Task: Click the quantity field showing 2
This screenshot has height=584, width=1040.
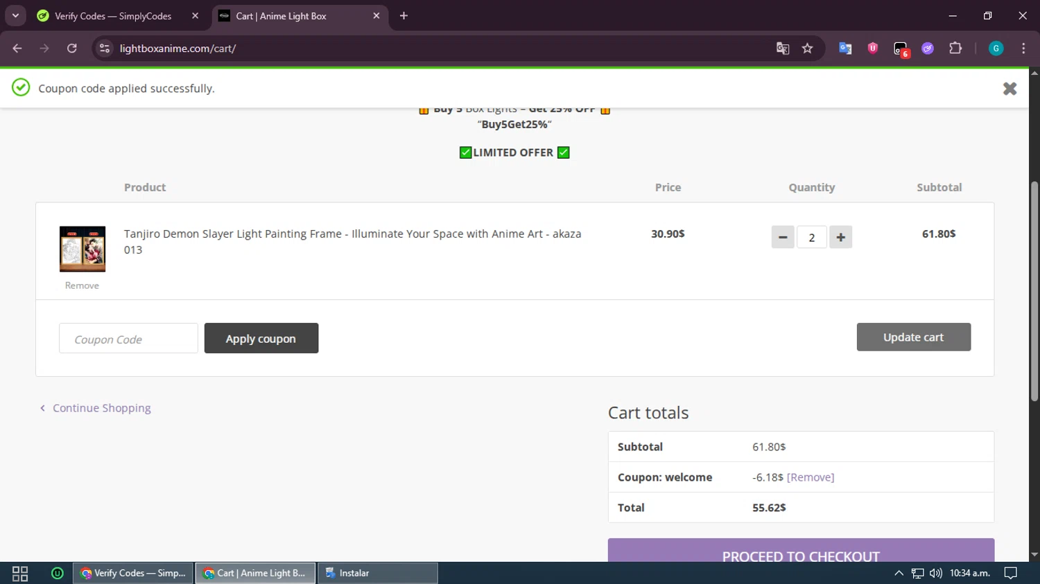Action: click(x=811, y=237)
